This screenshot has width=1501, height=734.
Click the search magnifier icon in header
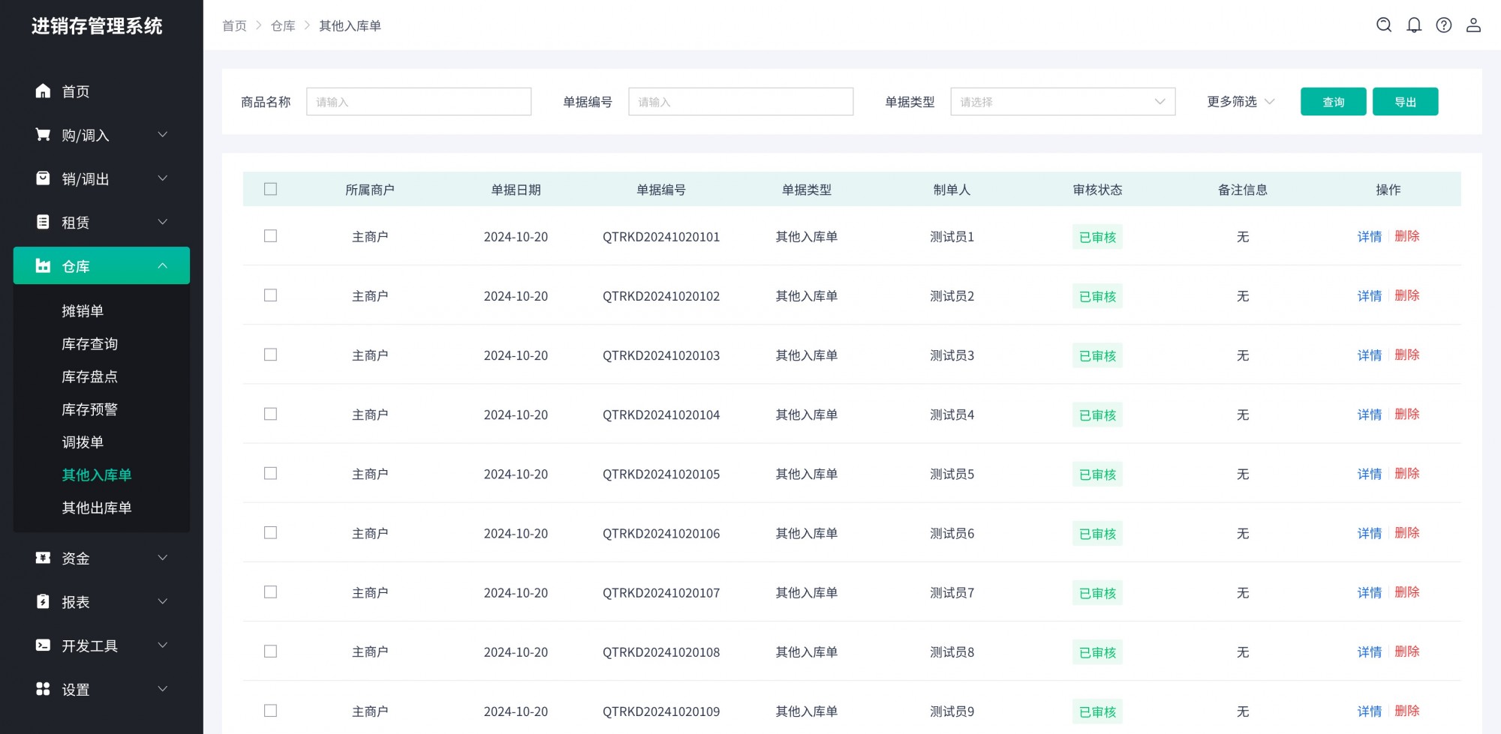[x=1384, y=25]
